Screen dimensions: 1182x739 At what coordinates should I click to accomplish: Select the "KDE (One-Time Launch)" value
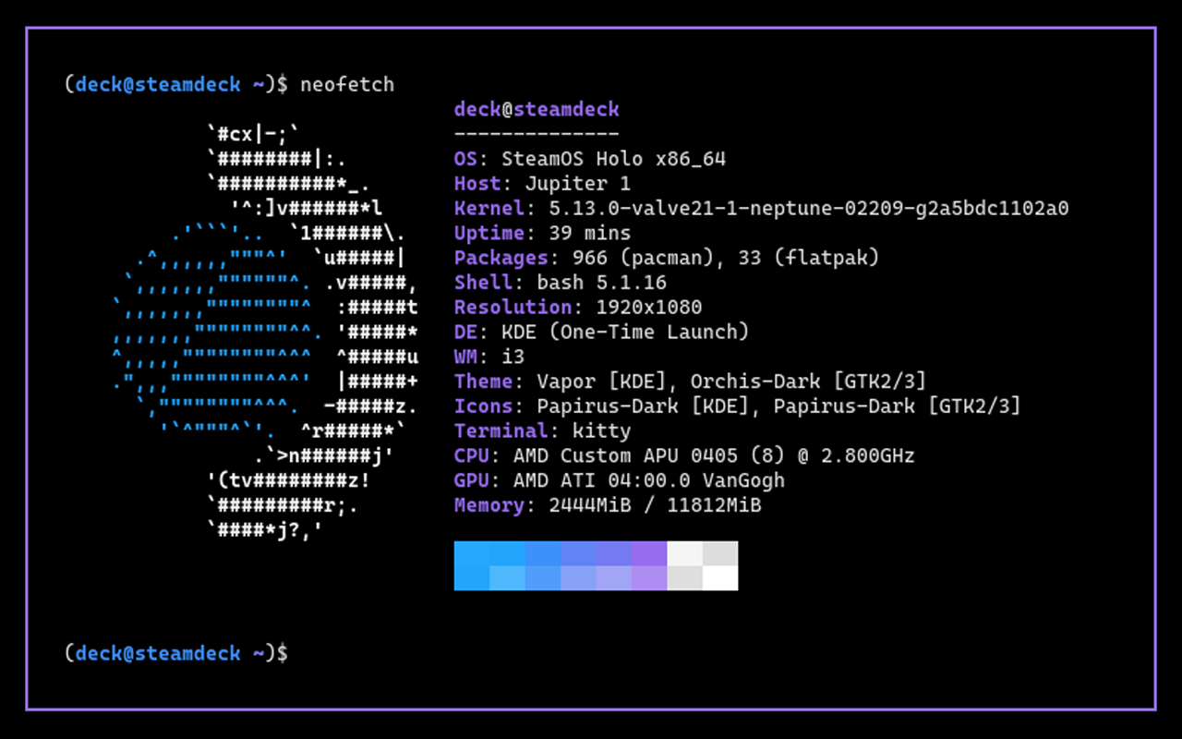click(625, 333)
